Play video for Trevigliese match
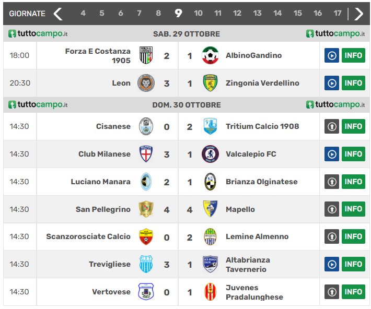Image resolution: width=371 pixels, height=309 pixels. coord(332,264)
